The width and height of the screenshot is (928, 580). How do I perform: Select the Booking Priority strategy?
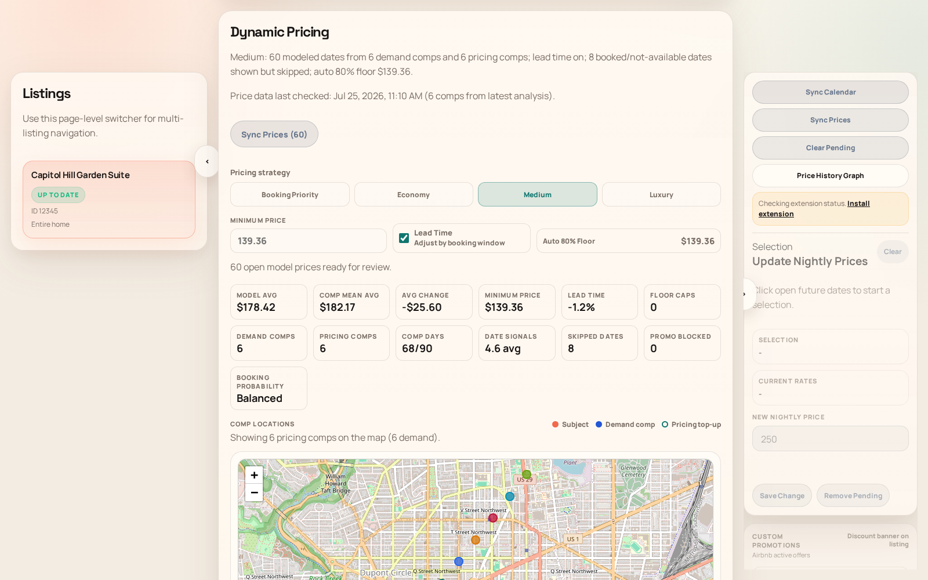(290, 194)
